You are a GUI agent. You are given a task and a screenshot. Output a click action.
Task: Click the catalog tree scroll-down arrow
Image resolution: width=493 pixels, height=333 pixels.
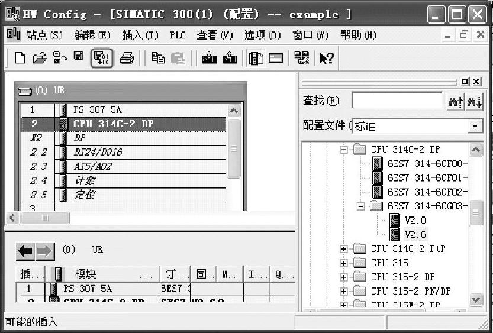[476, 300]
